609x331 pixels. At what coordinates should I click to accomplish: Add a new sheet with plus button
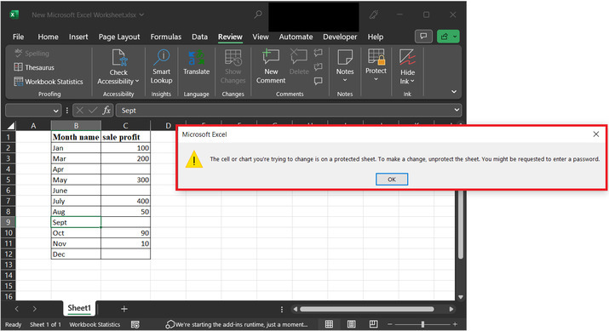(x=124, y=309)
